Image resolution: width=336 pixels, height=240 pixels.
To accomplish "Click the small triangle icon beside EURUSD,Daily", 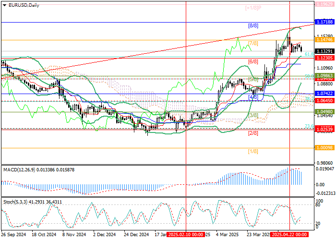I will [x=2, y=4].
